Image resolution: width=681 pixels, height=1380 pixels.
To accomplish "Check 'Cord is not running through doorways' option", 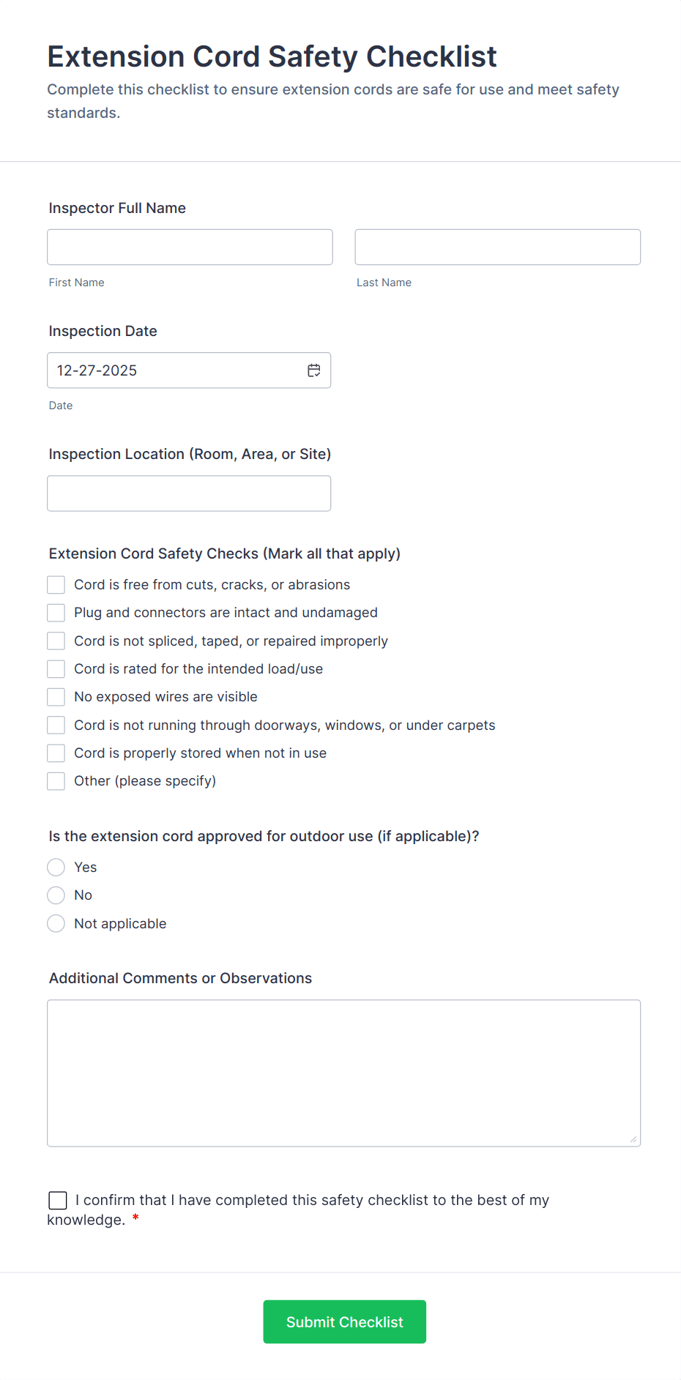I will click(56, 726).
